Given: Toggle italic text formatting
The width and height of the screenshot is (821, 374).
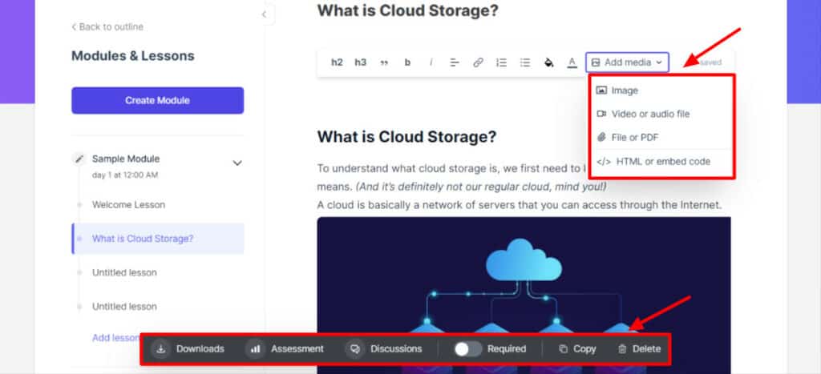Looking at the screenshot, I should (x=431, y=62).
